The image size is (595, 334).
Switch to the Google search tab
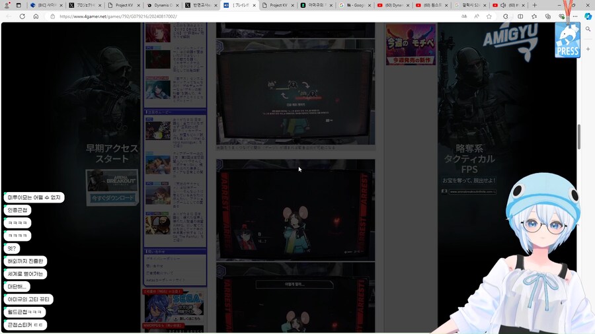[x=352, y=5]
